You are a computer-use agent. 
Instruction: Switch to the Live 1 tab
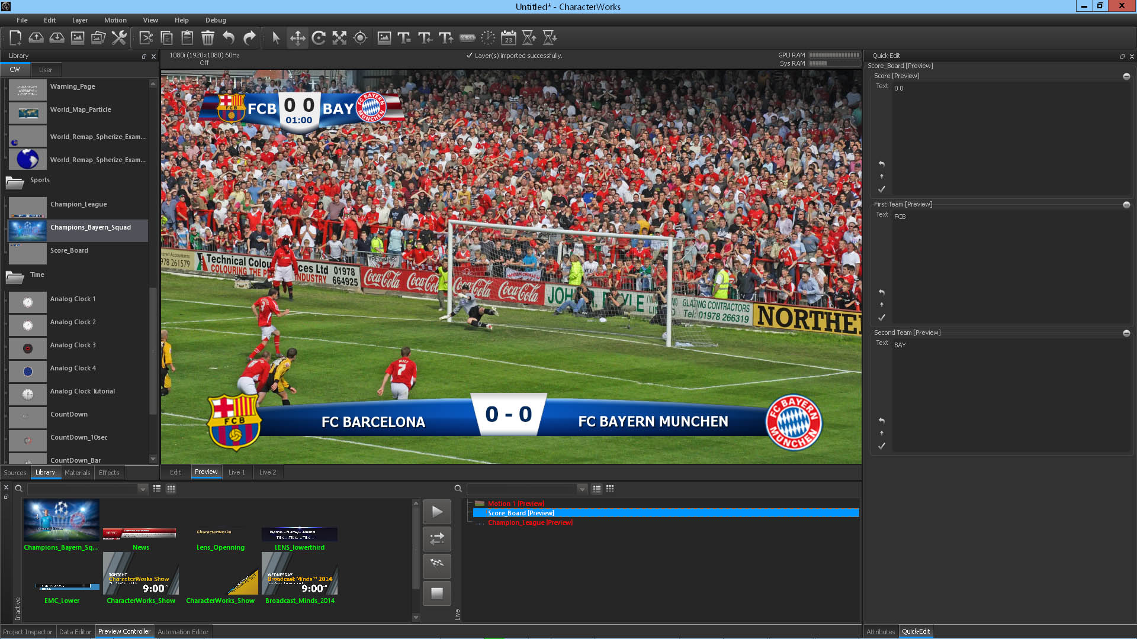[x=236, y=472]
